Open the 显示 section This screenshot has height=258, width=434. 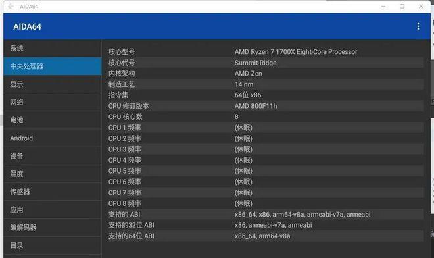point(53,84)
